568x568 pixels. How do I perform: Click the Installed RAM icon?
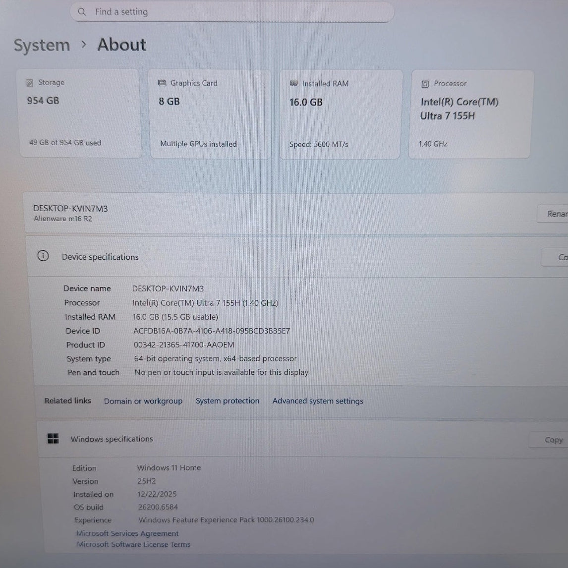pos(293,84)
